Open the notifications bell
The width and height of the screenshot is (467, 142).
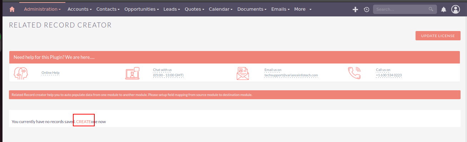(x=443, y=10)
